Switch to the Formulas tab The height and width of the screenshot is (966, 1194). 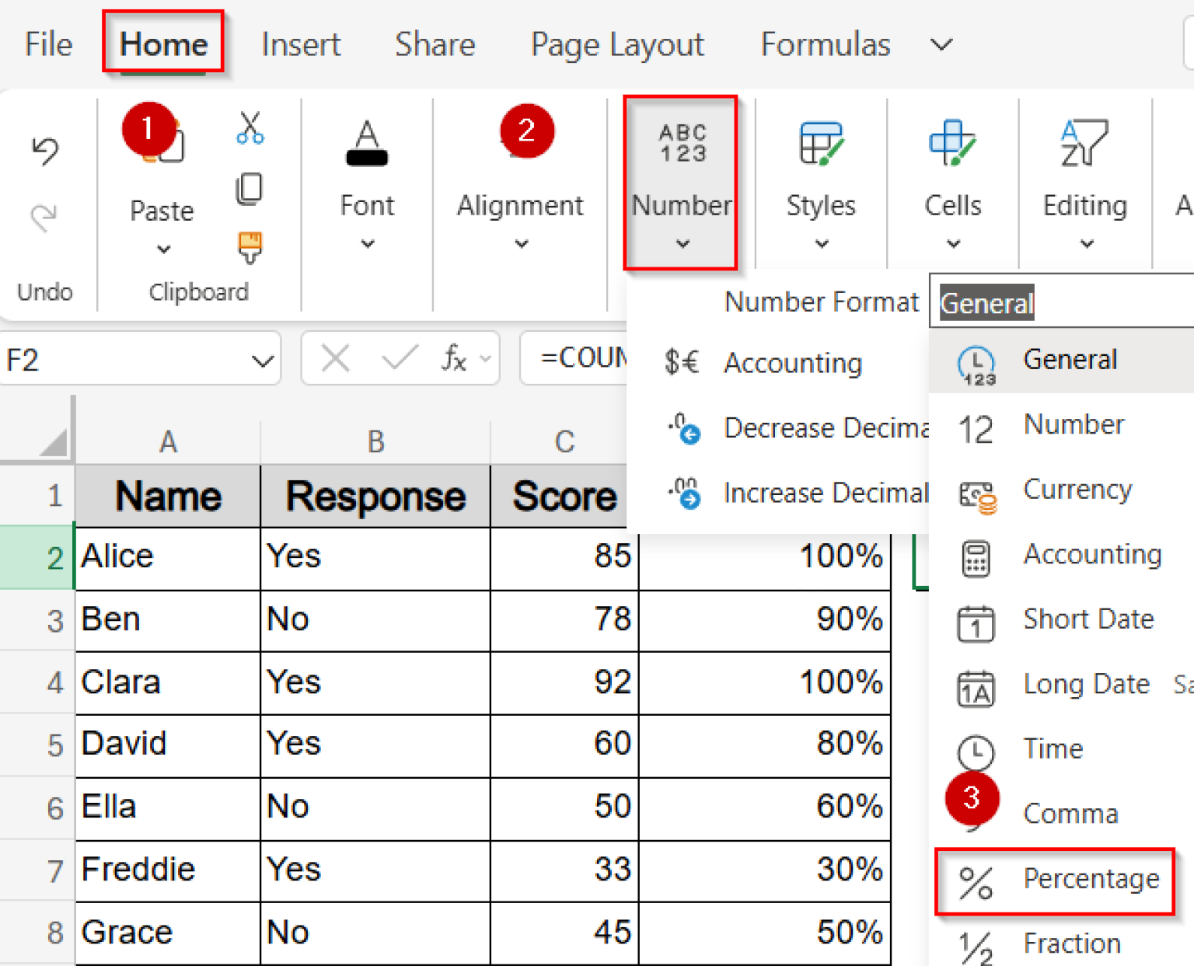tap(825, 44)
